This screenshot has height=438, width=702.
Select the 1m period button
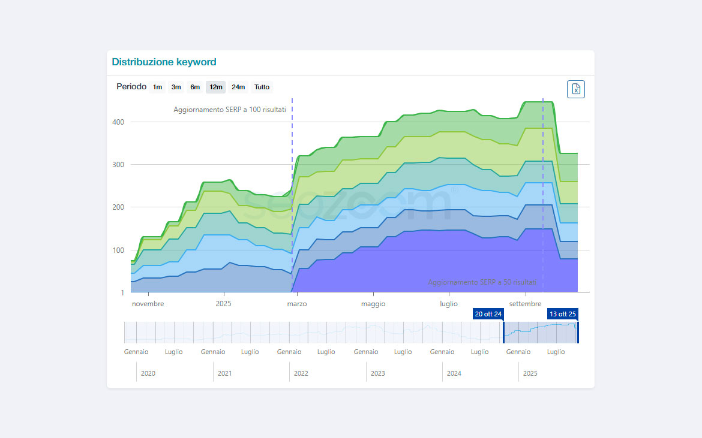(x=157, y=87)
